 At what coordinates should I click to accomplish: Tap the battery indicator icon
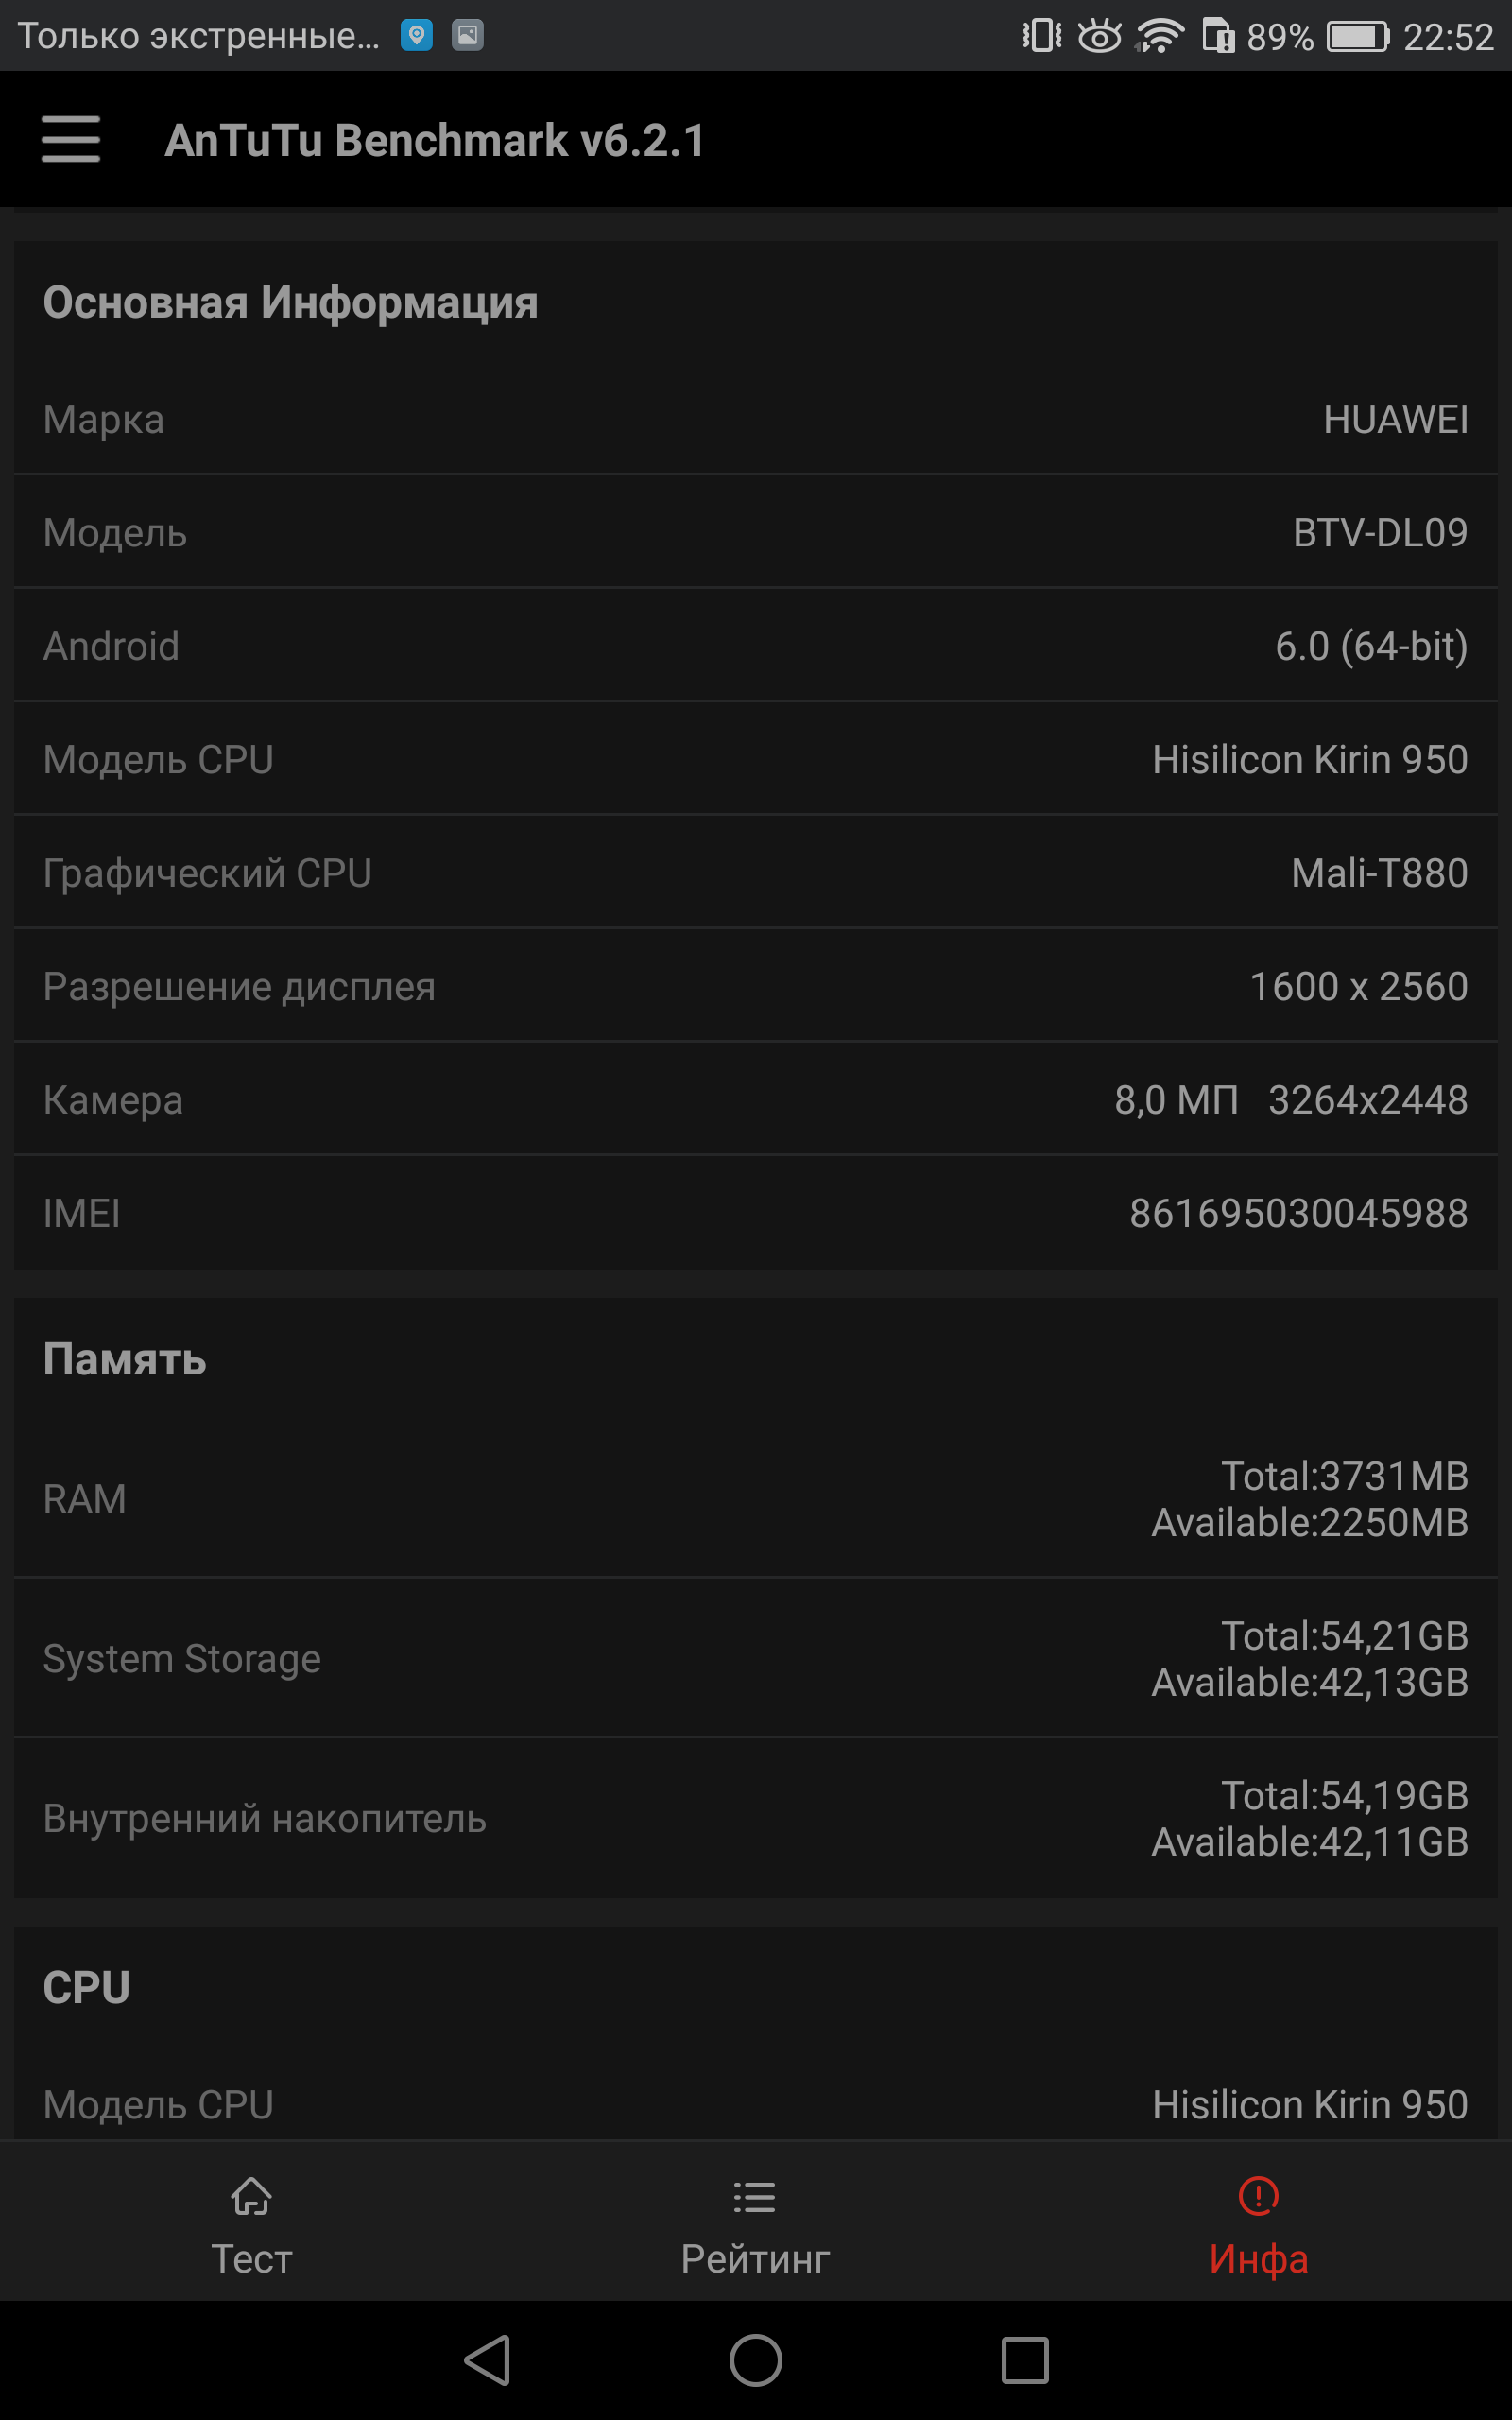(x=1358, y=36)
